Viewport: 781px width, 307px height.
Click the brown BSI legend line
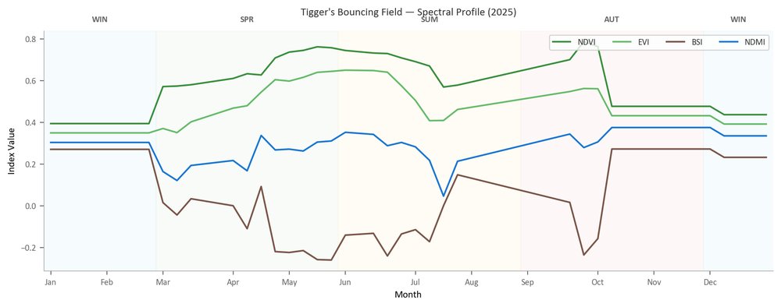point(676,42)
